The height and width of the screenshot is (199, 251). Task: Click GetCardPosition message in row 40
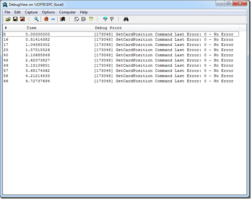(164, 55)
